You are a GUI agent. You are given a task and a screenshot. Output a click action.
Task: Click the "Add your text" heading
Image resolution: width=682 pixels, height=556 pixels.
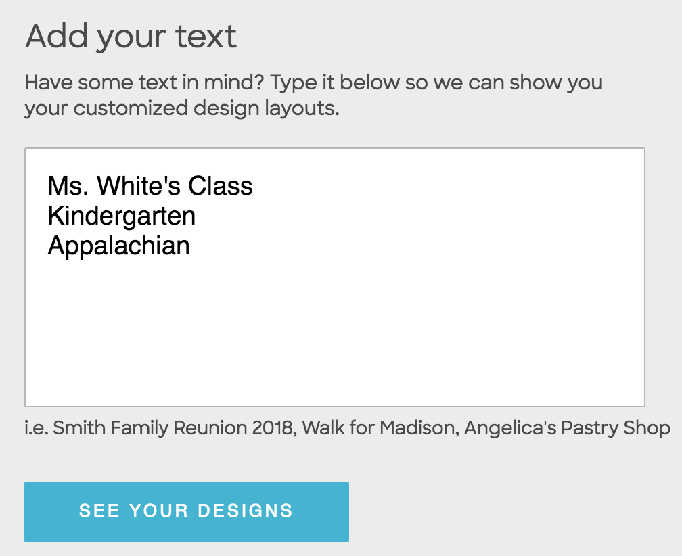click(x=131, y=36)
